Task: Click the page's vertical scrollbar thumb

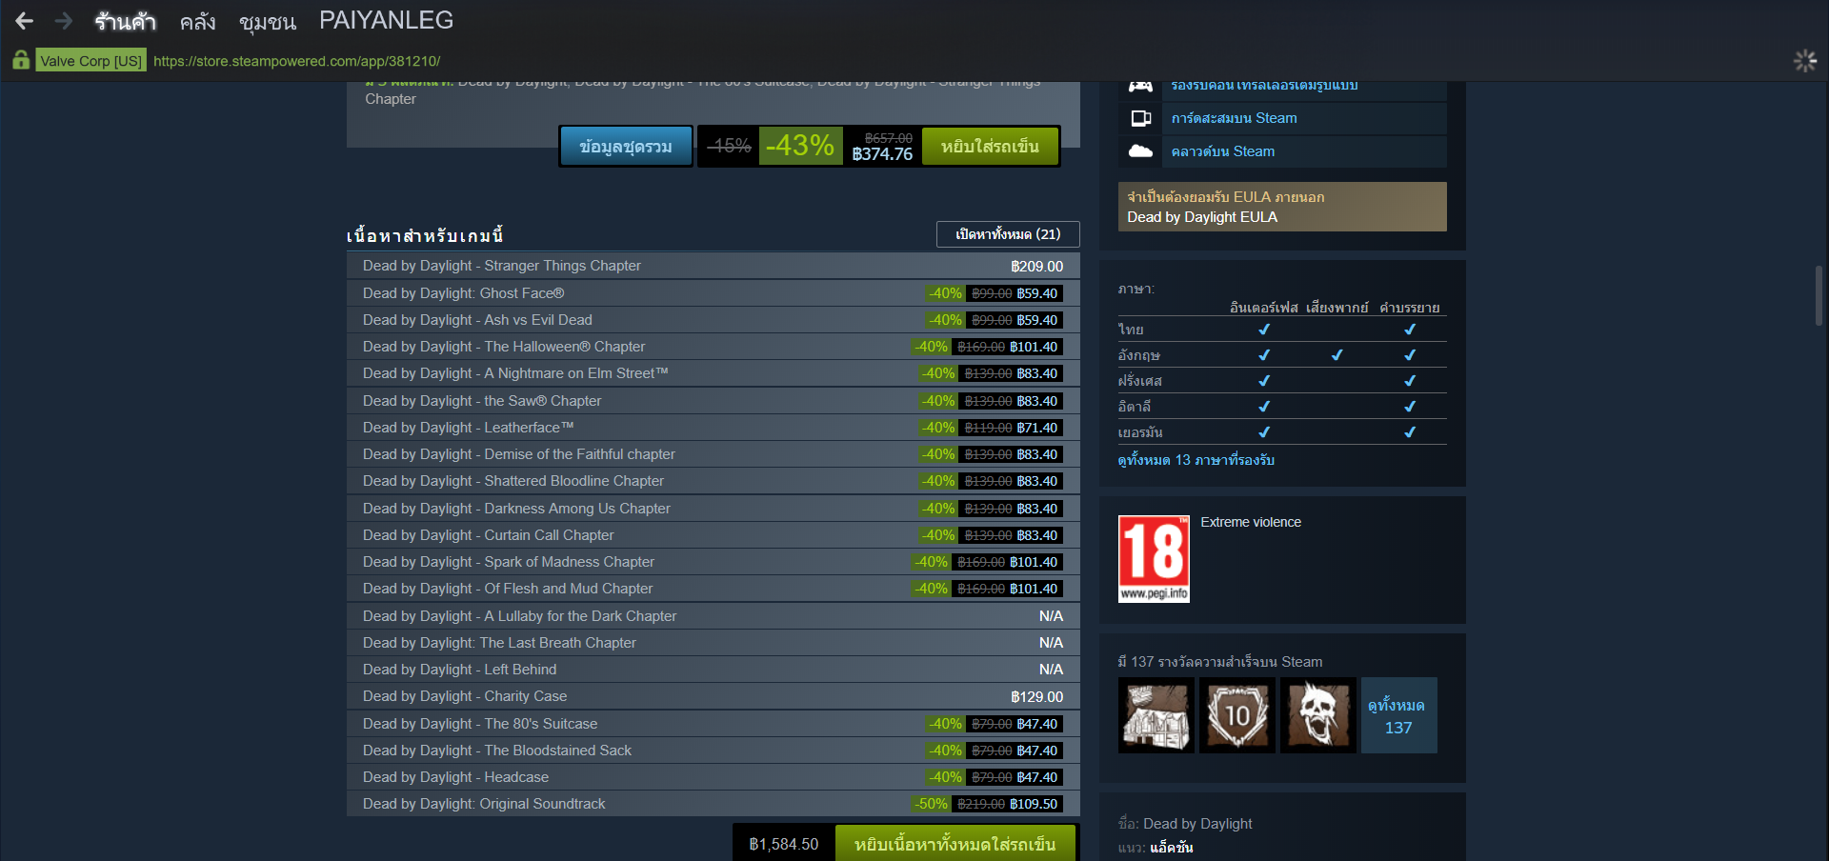Action: coord(1819,295)
